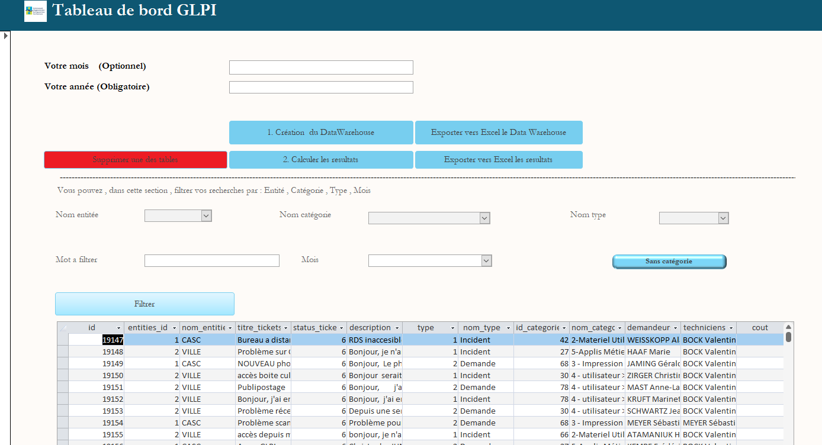Click the "Mot a filtrer" text box
This screenshot has width=822, height=445.
[211, 260]
